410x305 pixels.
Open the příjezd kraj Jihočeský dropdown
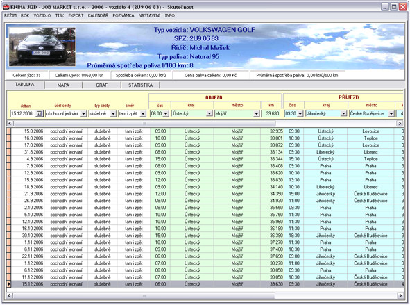[x=343, y=114]
